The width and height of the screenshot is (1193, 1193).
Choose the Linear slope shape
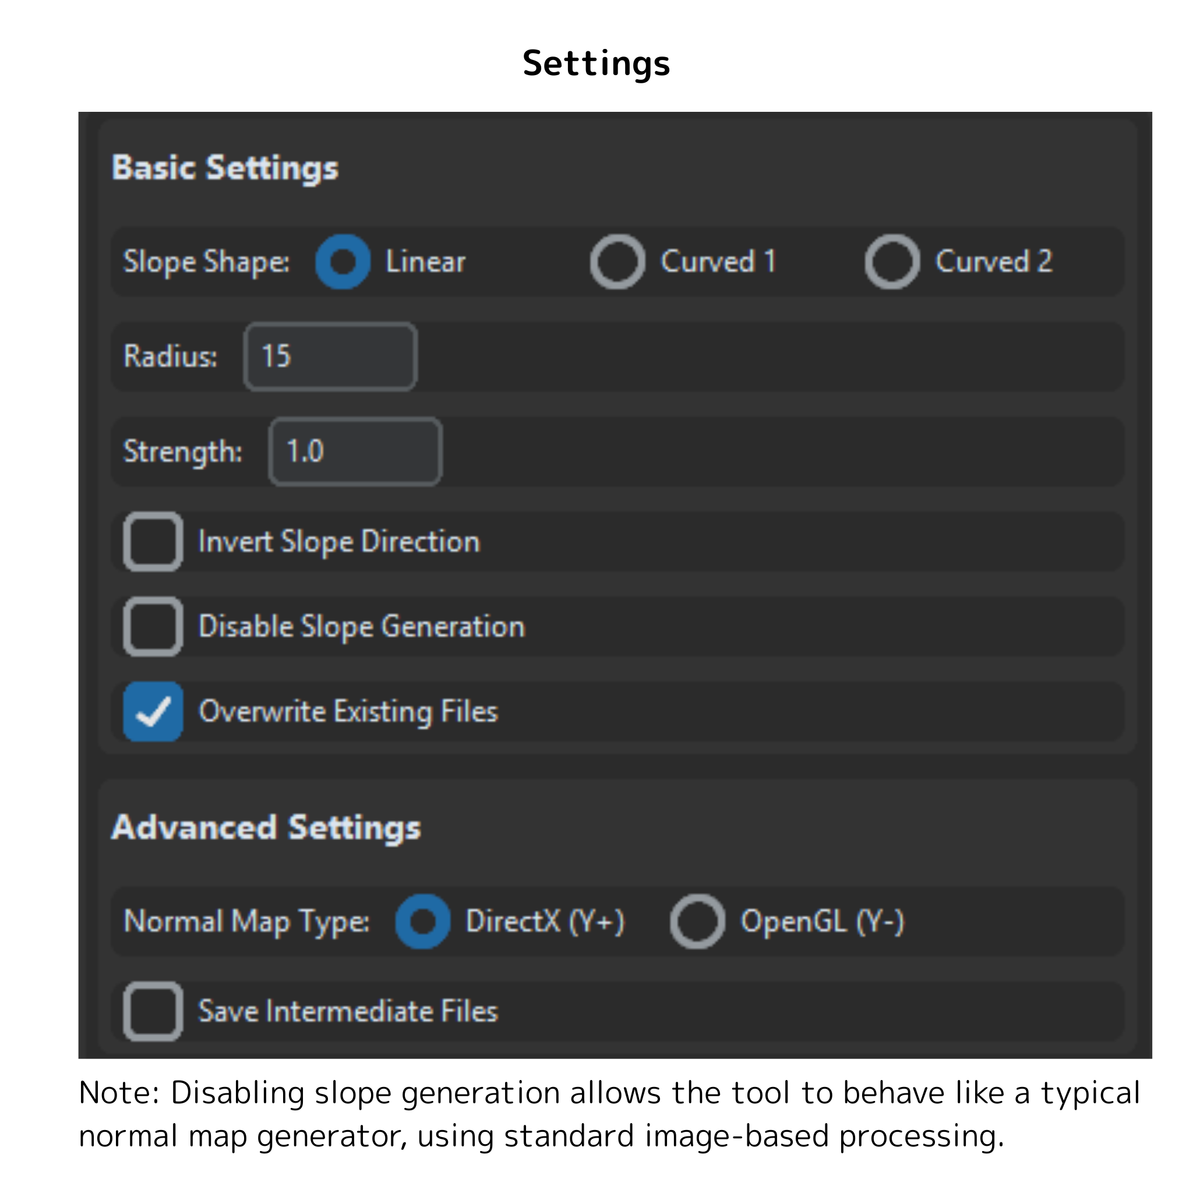point(341,262)
